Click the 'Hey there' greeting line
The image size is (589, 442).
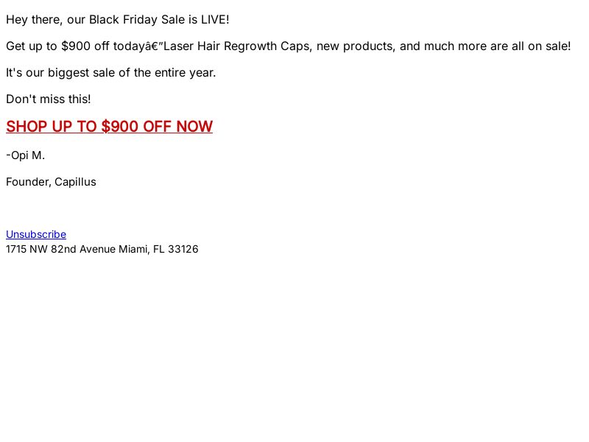pos(118,20)
